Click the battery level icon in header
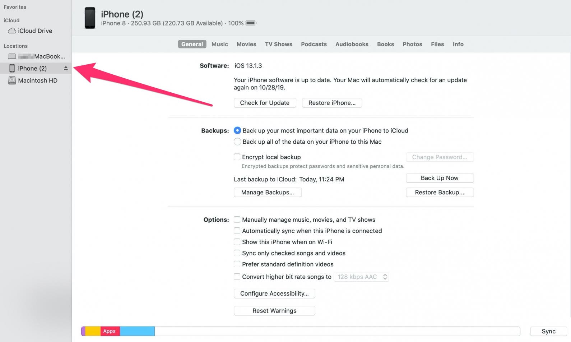571x342 pixels. pos(251,23)
